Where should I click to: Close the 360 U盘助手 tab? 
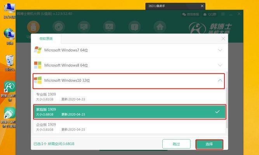202,6
